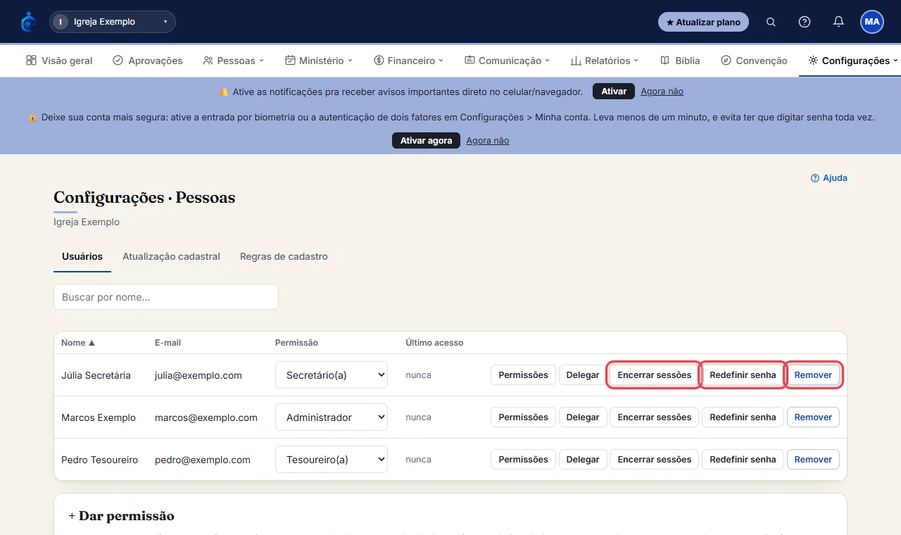This screenshot has width=901, height=535.
Task: Dismiss notifications prompt with Agora não
Action: pos(662,92)
